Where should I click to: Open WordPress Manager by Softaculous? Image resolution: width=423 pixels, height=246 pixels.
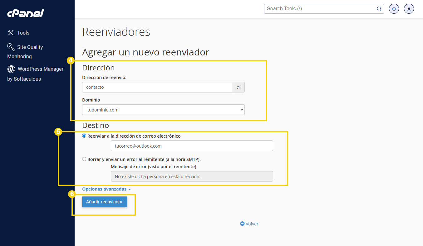(x=40, y=69)
